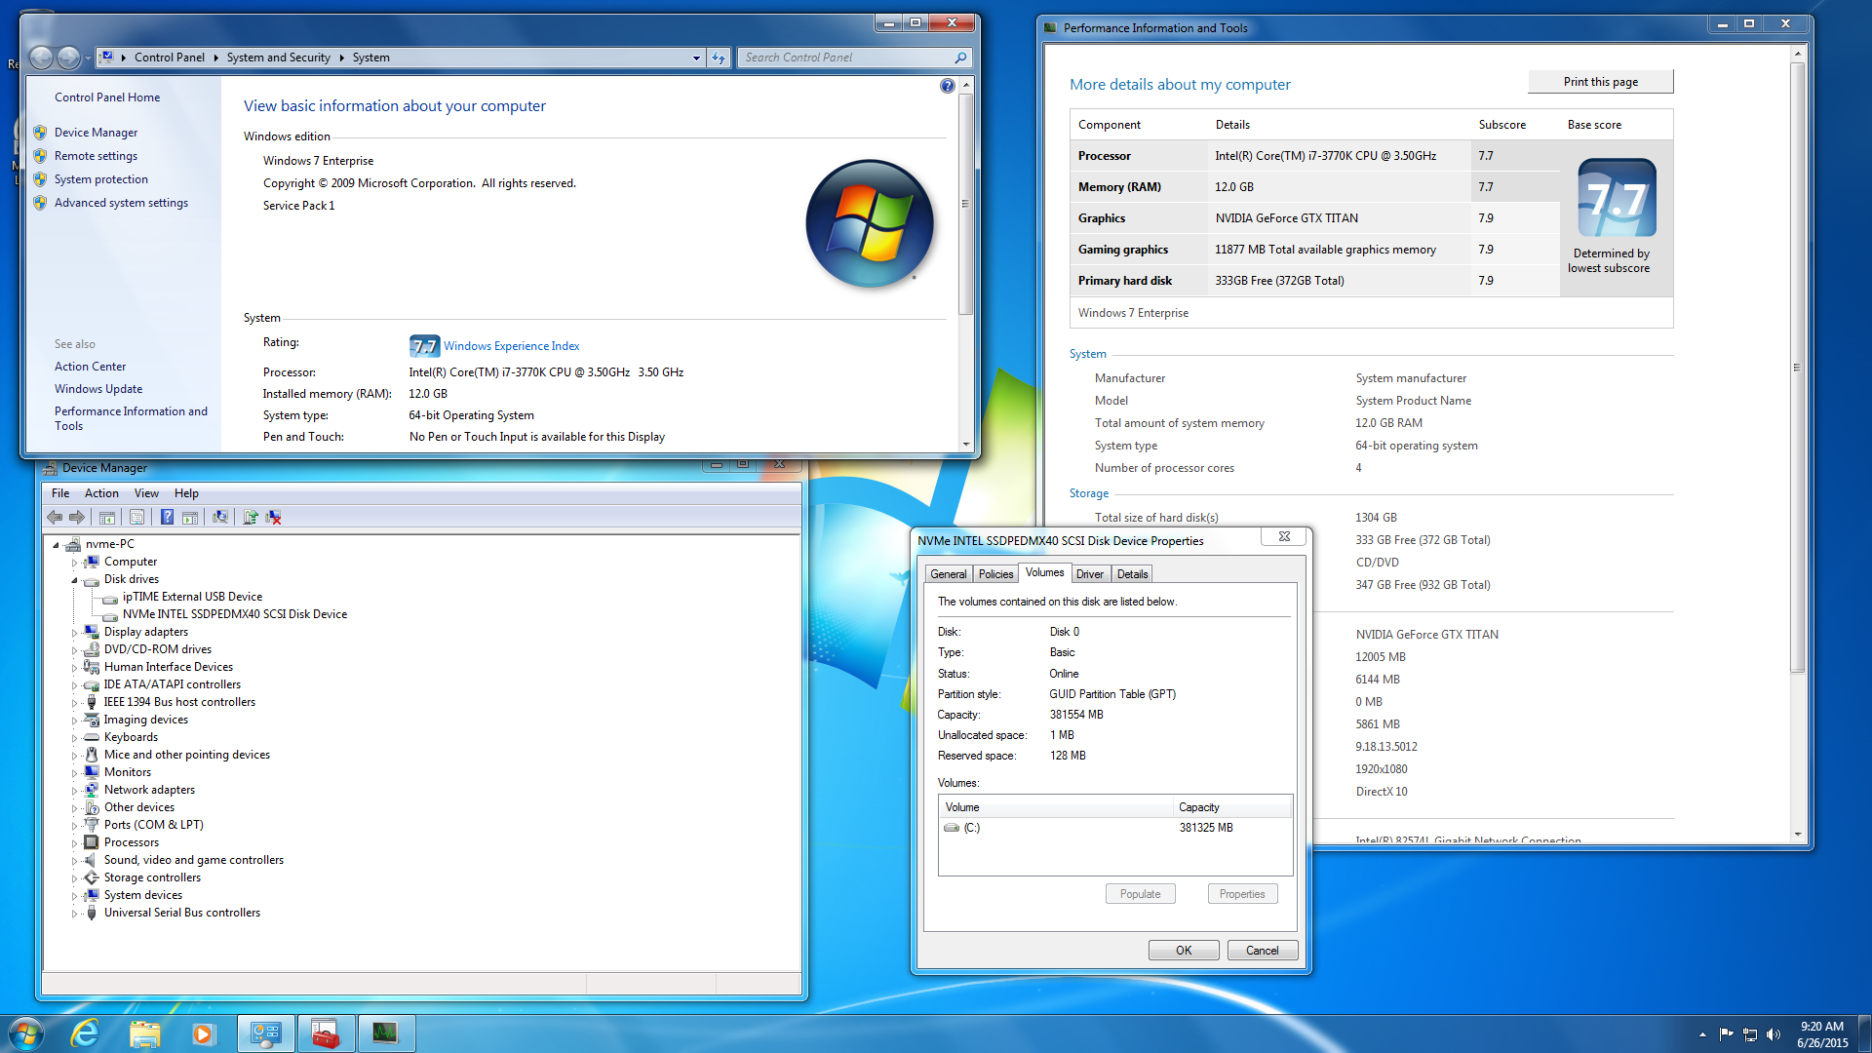Click the Back button in Control Panel window

[x=41, y=58]
